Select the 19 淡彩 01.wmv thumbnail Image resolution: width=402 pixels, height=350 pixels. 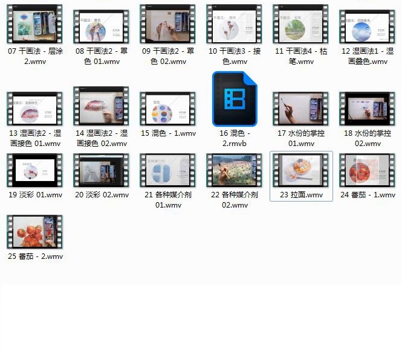pos(34,170)
